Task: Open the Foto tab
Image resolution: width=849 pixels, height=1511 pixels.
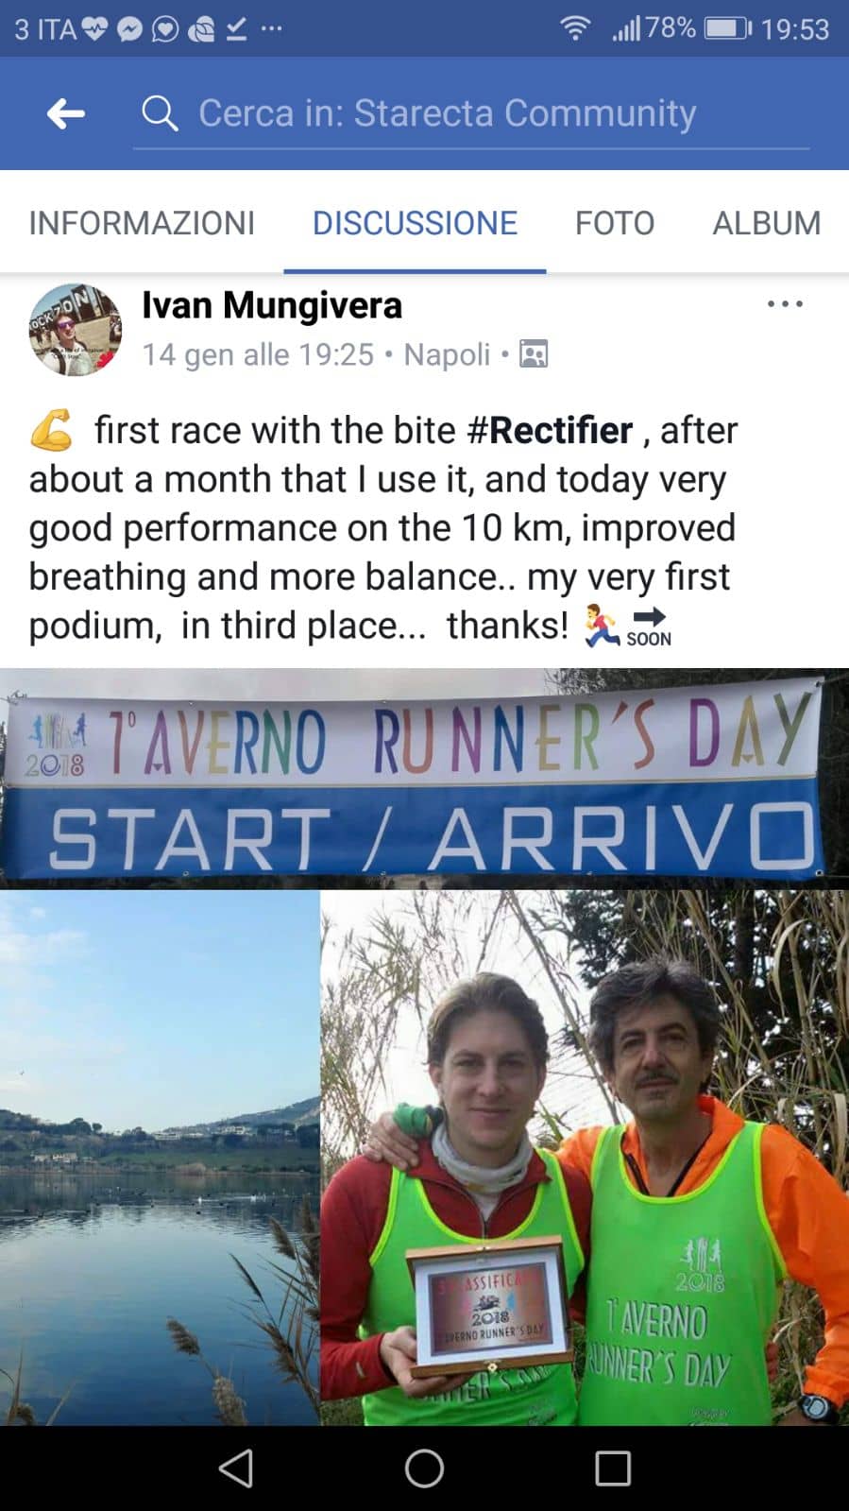Action: (615, 223)
